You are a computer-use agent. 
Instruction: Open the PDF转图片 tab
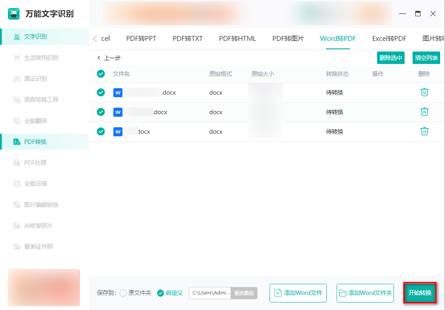click(289, 39)
